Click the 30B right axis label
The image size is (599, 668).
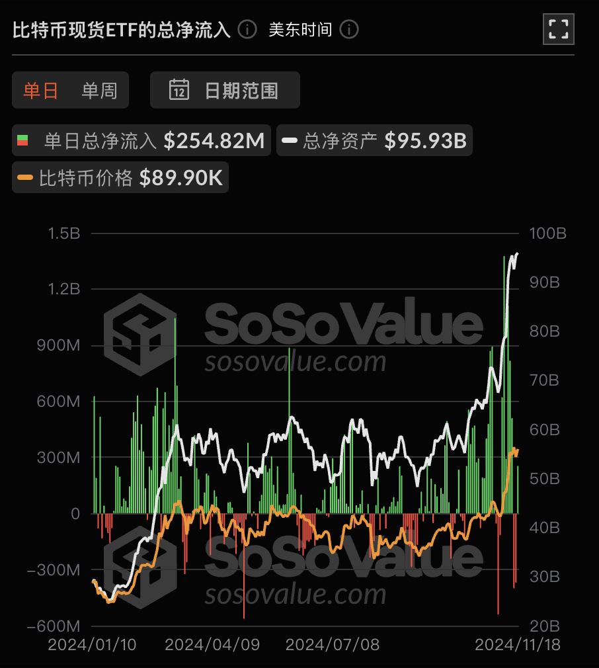point(545,577)
